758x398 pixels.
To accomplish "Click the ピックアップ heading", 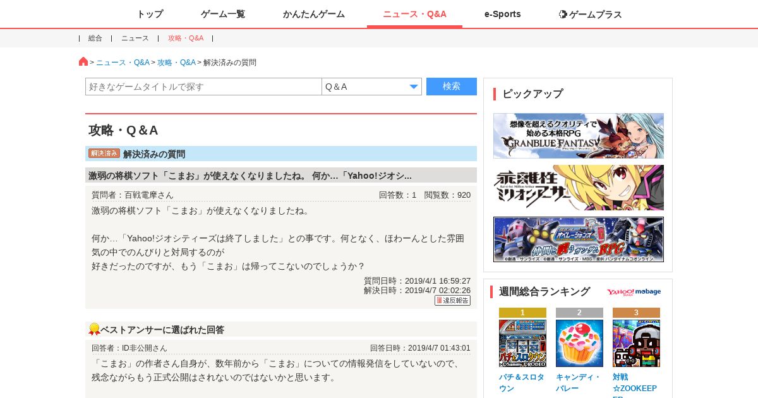I will [532, 94].
